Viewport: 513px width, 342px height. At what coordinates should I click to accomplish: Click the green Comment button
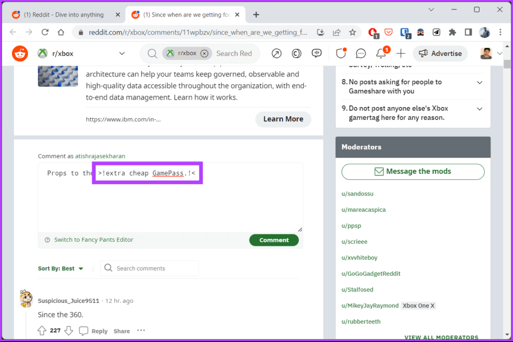(274, 240)
